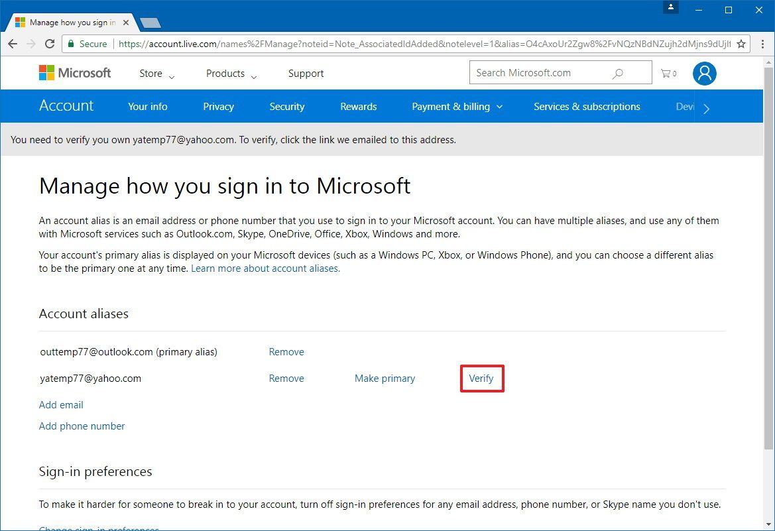Bookmark the page with the star icon
775x531 pixels.
point(741,44)
